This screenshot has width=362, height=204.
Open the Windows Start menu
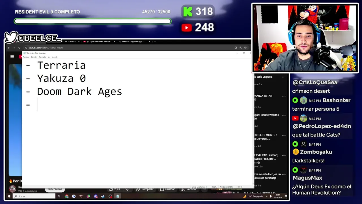coord(9,196)
